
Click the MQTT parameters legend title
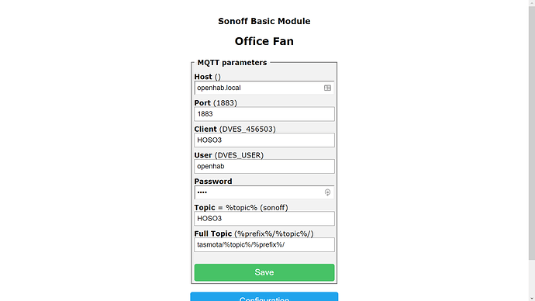pos(232,63)
